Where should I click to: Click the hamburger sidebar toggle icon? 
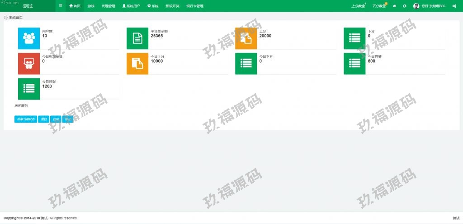point(61,6)
